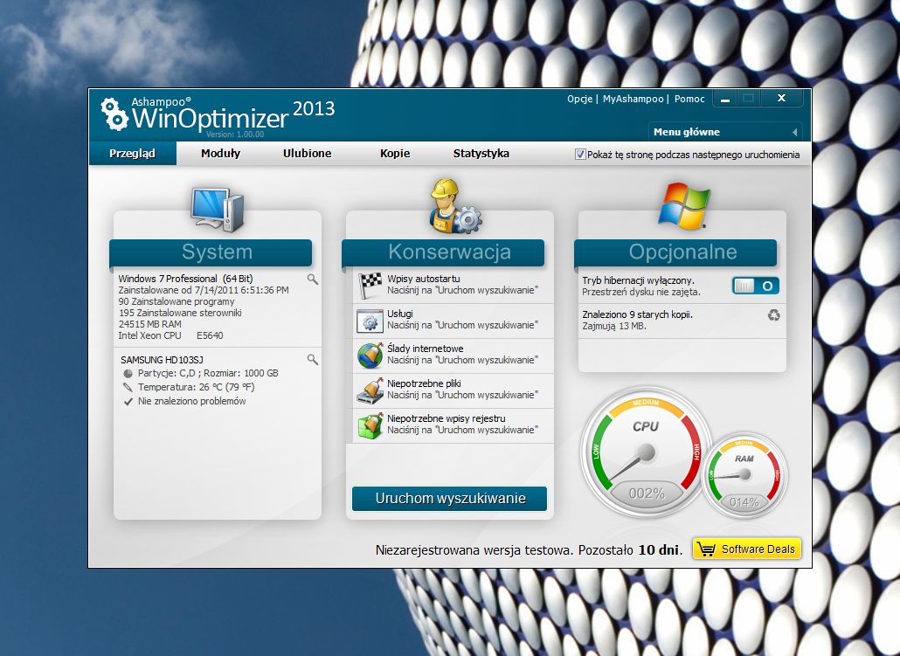Click the thermometer icon beside Temperatura
This screenshot has height=656, width=900.
point(128,388)
